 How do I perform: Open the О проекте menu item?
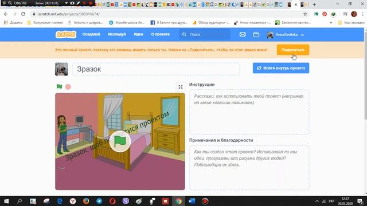161,34
